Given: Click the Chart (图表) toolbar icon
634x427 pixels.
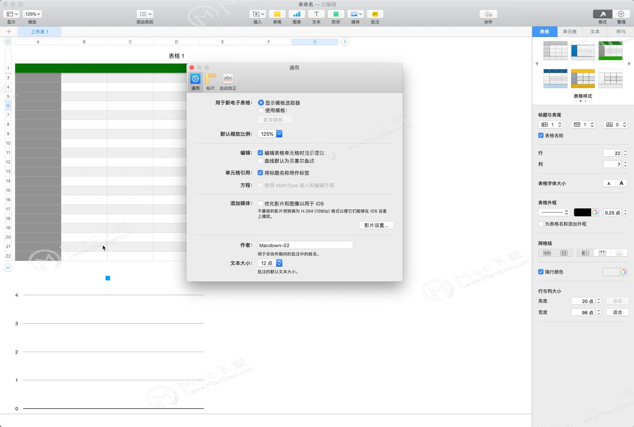Looking at the screenshot, I should tap(296, 14).
